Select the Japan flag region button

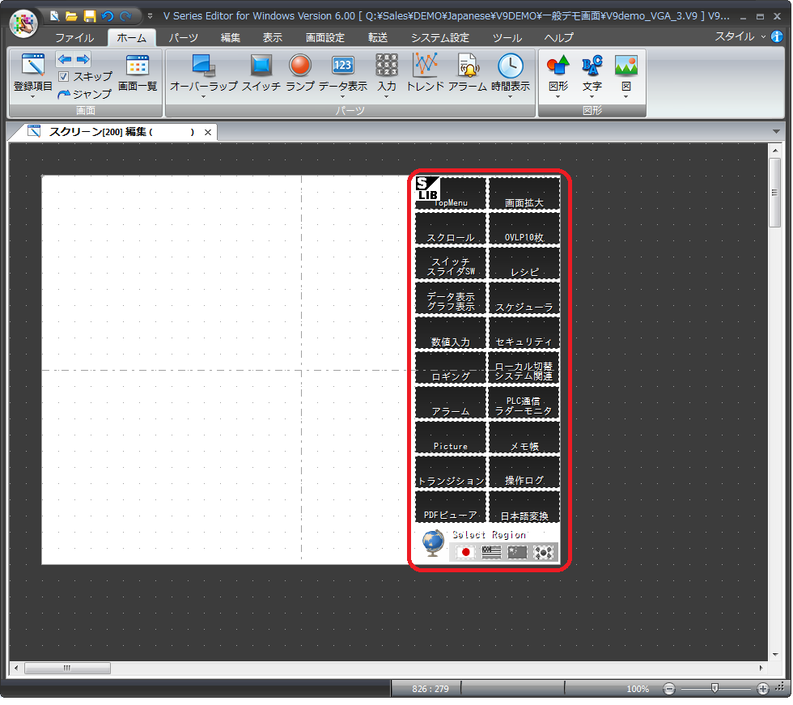(465, 552)
